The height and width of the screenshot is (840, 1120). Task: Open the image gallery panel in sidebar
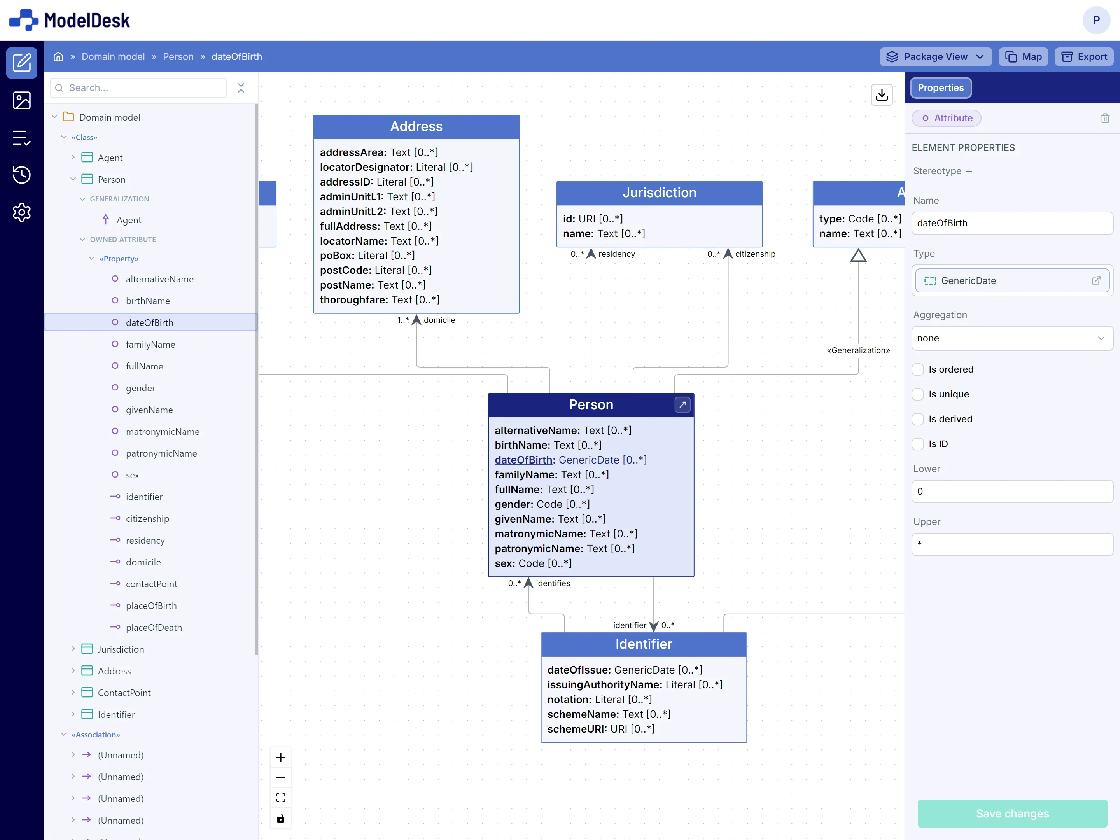22,100
